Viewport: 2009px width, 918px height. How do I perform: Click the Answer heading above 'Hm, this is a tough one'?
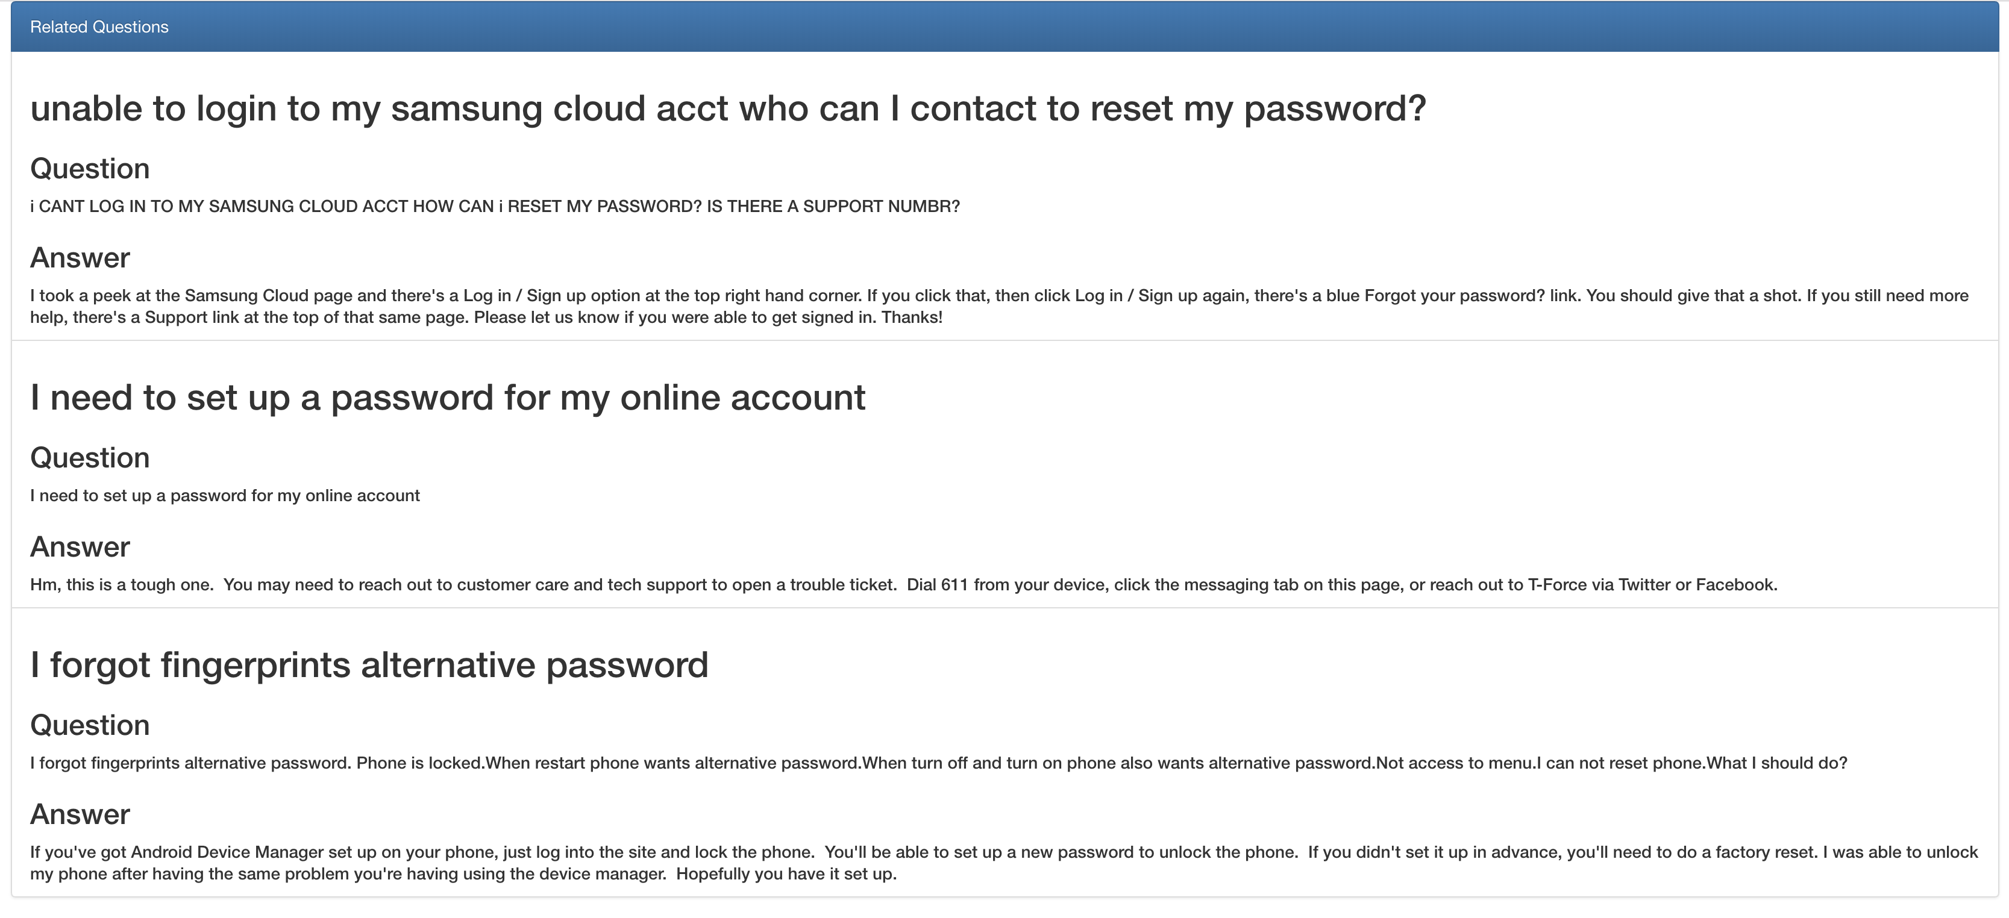pos(80,547)
